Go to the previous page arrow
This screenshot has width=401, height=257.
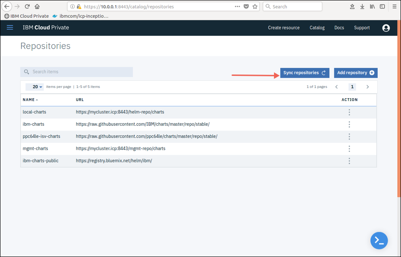(x=337, y=87)
